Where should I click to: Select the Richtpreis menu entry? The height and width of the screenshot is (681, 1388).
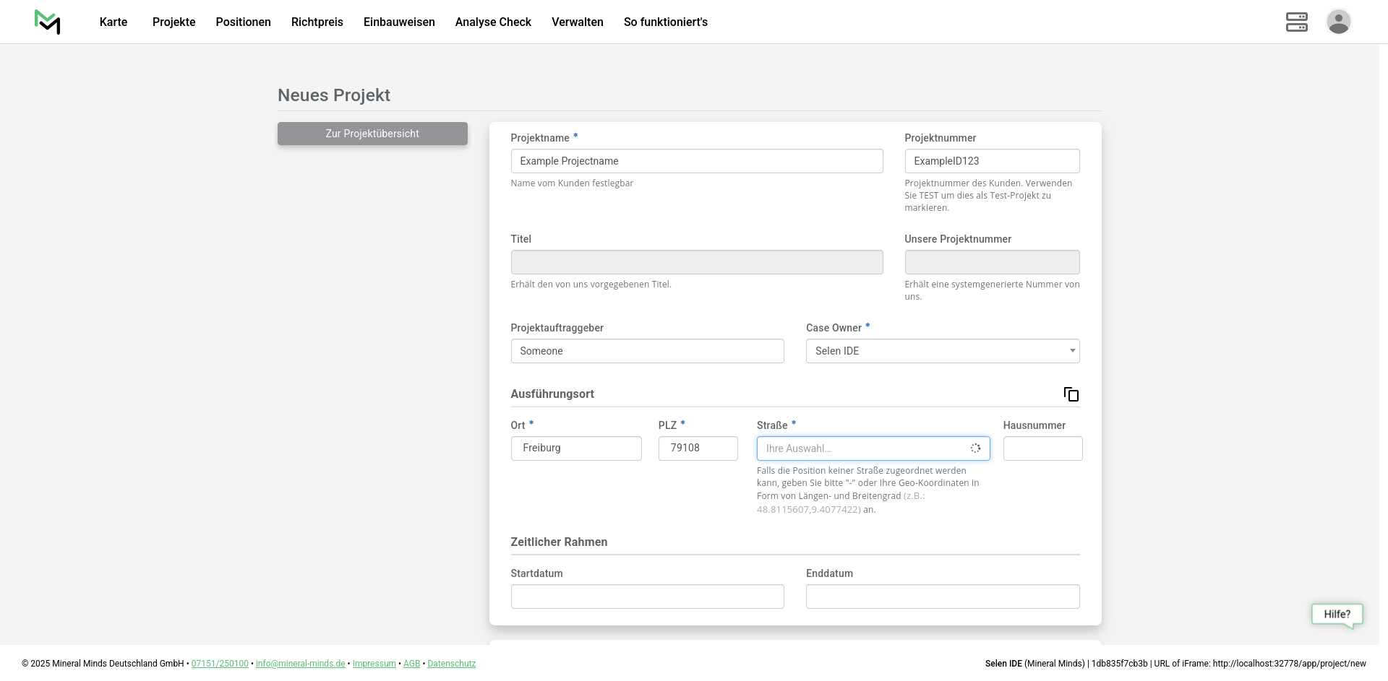317,22
